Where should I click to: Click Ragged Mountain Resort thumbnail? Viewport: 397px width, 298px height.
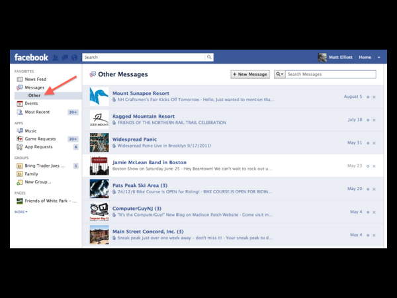coord(99,120)
